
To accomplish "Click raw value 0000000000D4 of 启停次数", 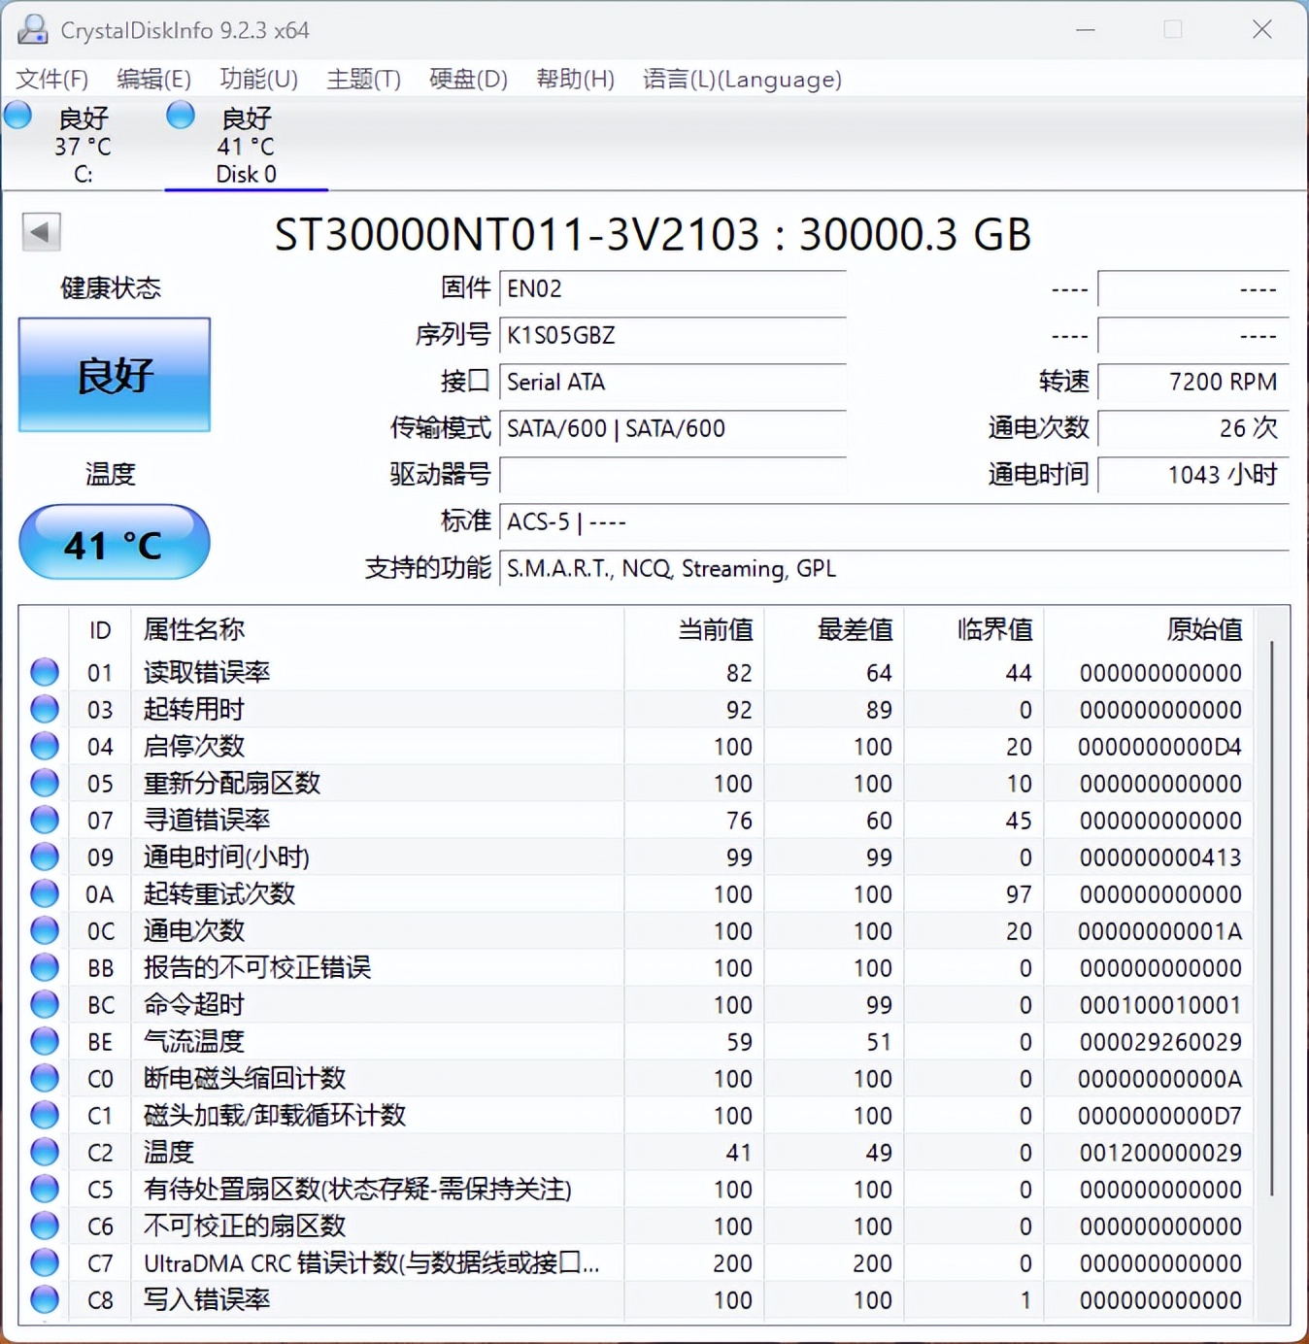I will [x=1159, y=747].
